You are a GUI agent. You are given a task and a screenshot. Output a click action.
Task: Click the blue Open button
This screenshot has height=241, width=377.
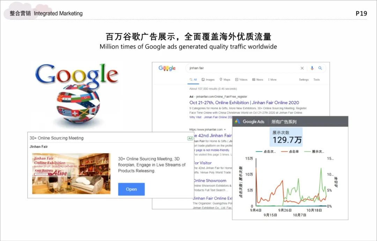(131, 189)
